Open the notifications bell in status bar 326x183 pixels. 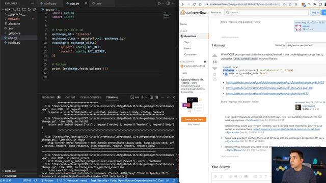pos(174,180)
